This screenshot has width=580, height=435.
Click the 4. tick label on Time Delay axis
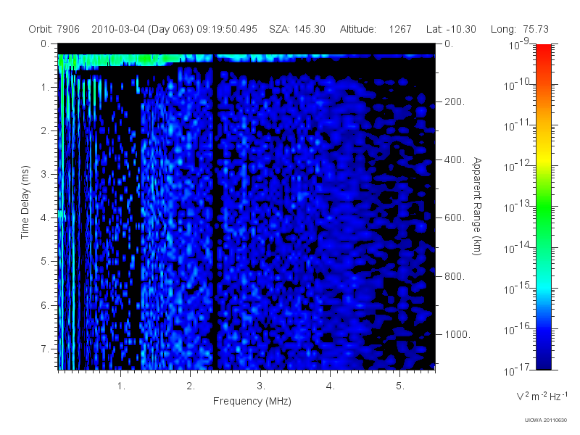tap(45, 218)
